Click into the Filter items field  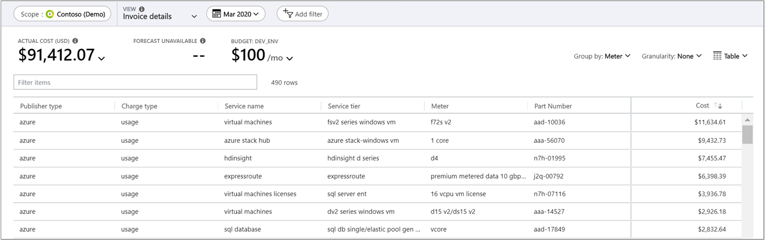click(135, 82)
